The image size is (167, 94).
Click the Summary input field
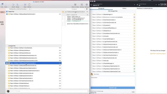click(x=114, y=74)
